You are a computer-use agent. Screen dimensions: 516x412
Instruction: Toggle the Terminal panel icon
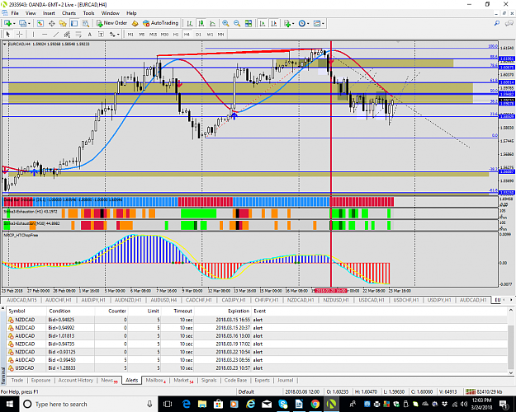point(74,23)
